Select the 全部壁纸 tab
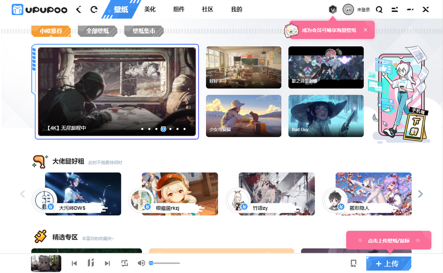443x273 pixels. 97,31
